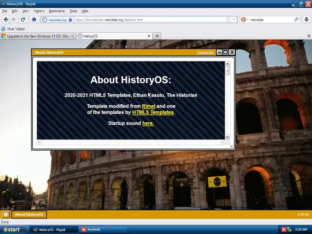Open the Help menu

[x=85, y=11]
